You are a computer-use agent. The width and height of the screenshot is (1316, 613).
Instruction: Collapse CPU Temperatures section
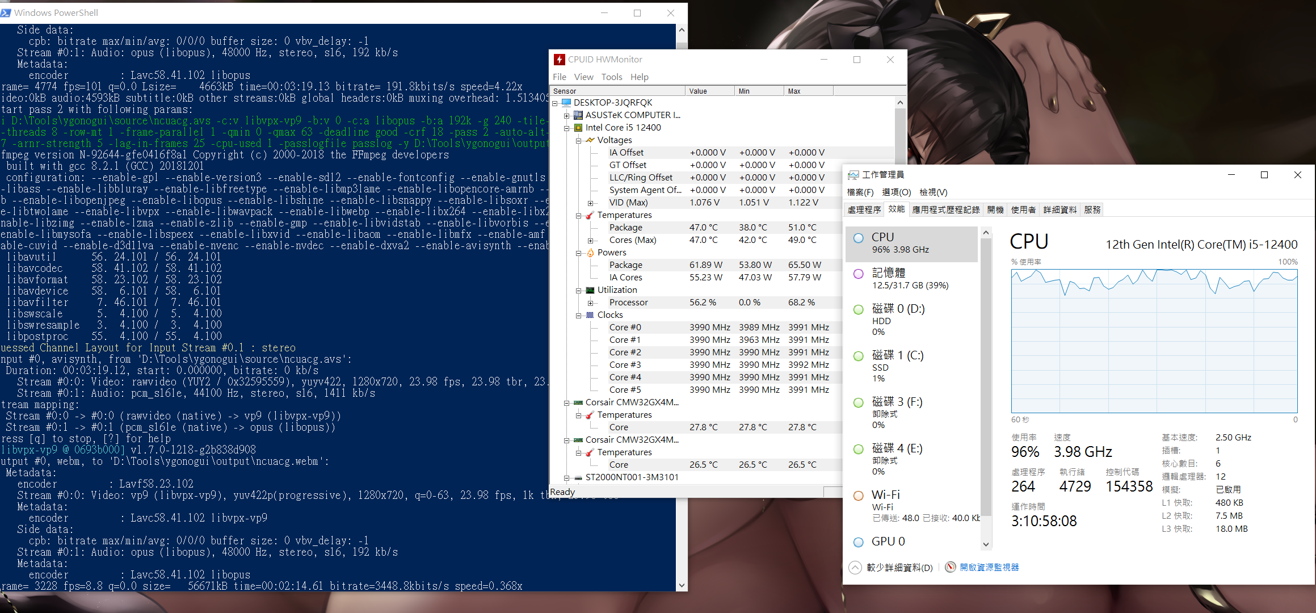[x=578, y=215]
